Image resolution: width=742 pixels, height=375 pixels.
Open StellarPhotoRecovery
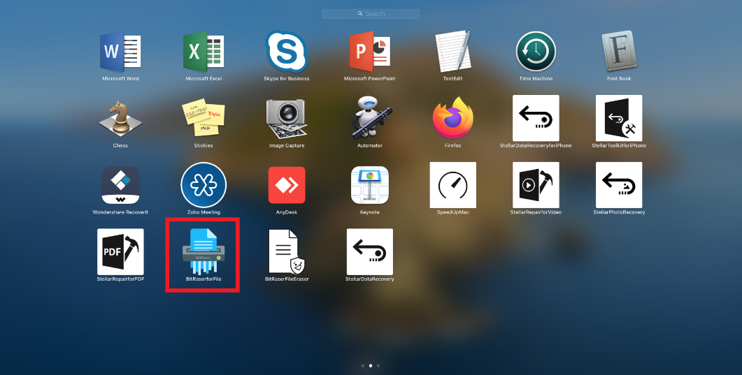[619, 185]
